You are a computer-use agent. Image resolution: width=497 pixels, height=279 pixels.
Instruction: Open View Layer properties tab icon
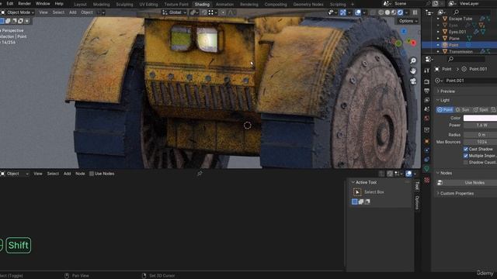(x=426, y=100)
